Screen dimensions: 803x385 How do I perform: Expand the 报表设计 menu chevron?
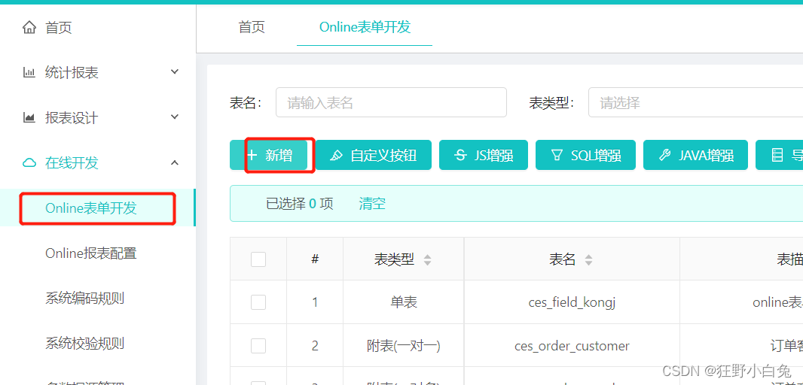175,117
